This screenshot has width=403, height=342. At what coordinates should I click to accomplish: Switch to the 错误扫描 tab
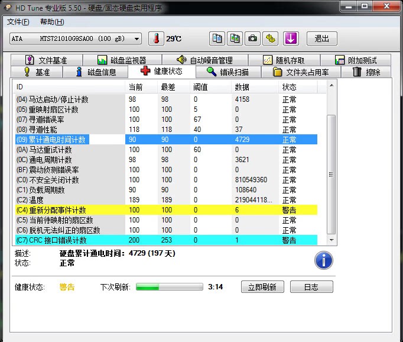pyautogui.click(x=229, y=72)
